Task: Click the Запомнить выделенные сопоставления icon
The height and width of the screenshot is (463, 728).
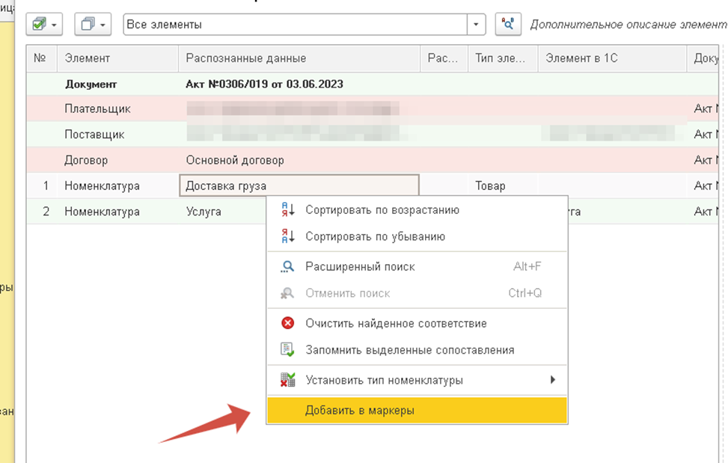Action: pos(288,349)
